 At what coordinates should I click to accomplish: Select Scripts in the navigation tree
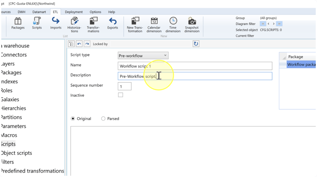(8, 144)
